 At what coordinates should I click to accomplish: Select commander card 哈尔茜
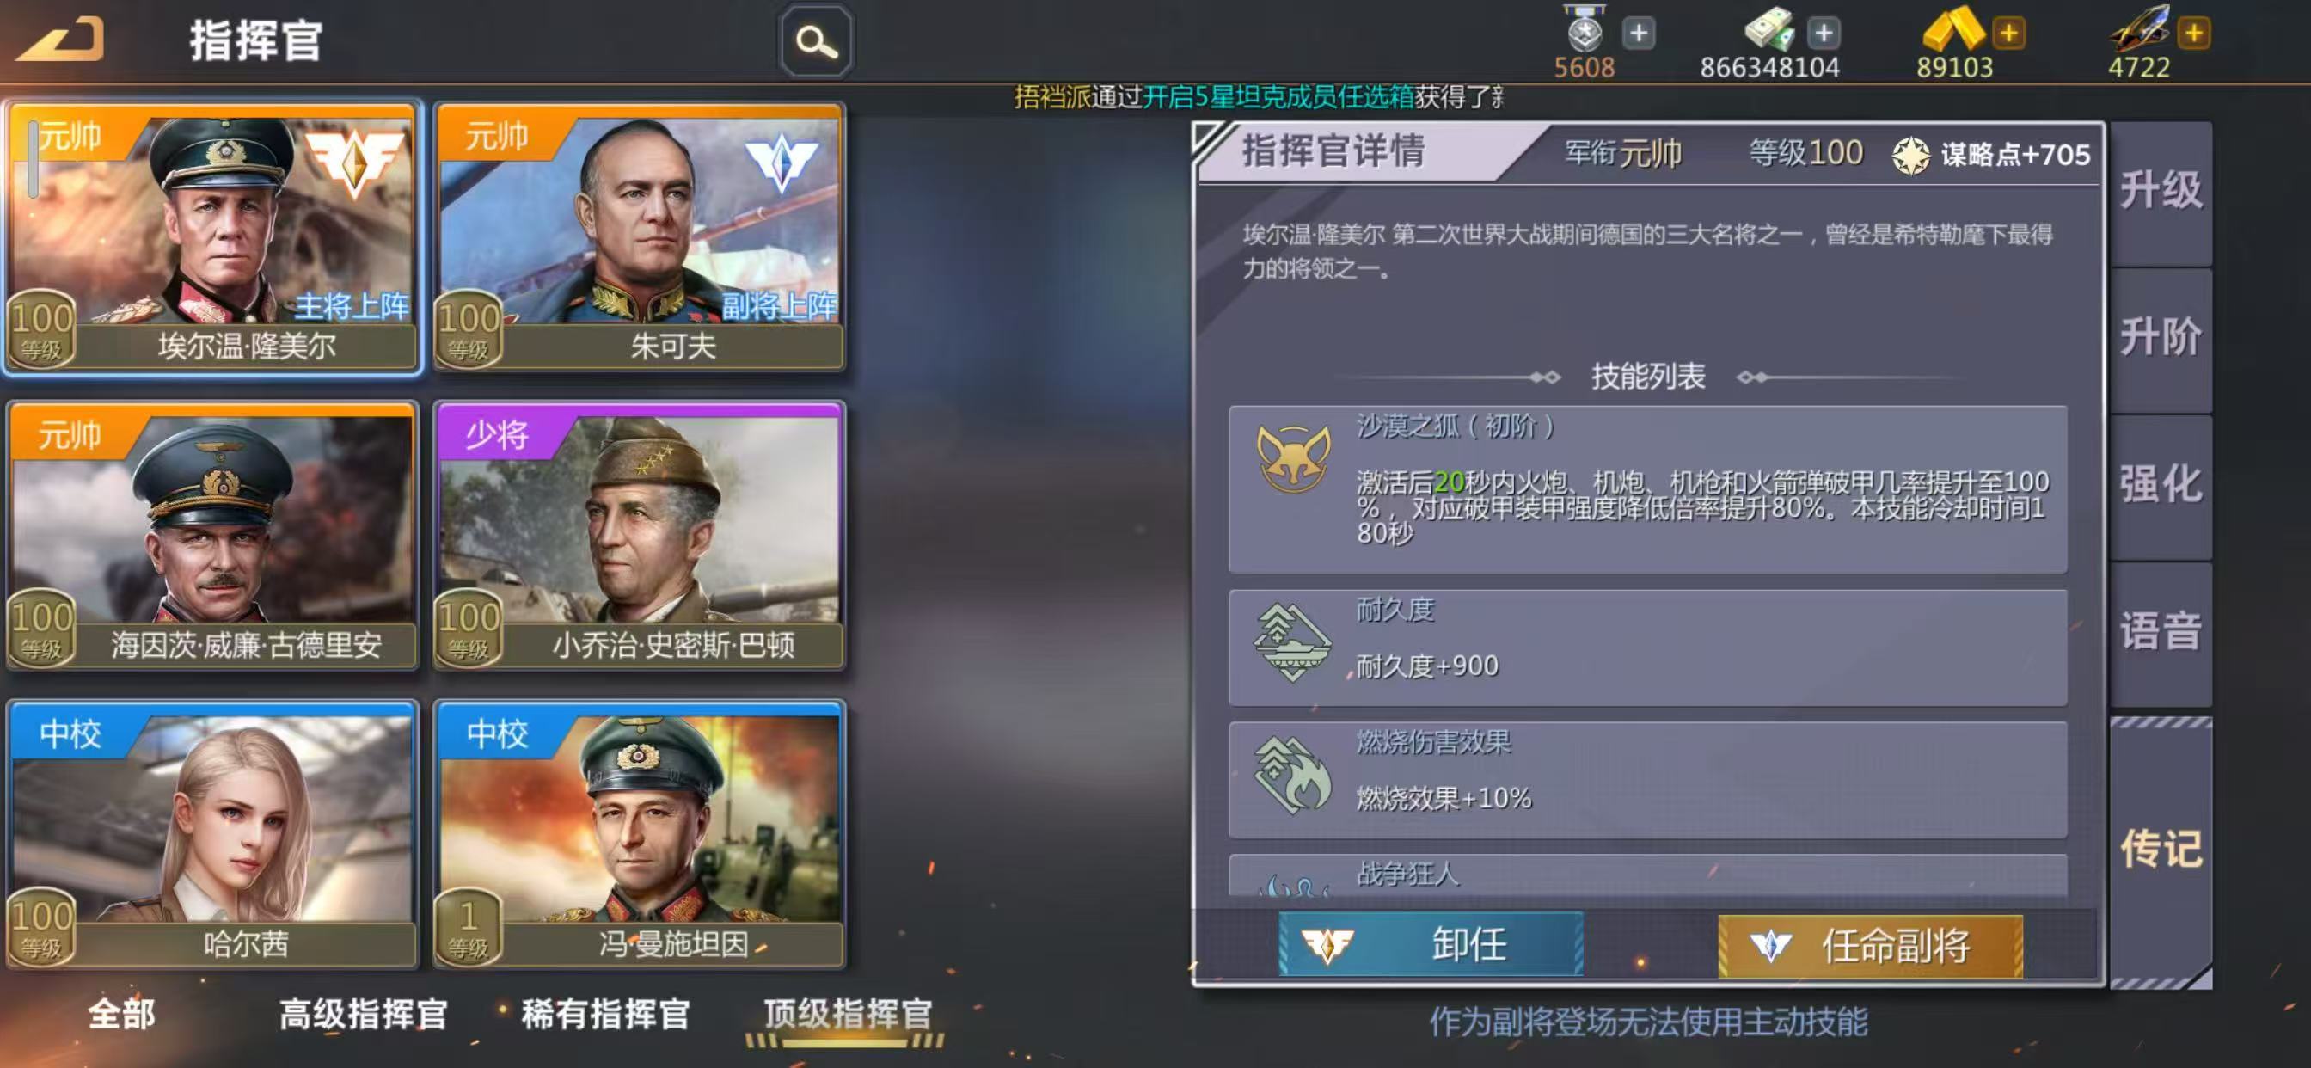(212, 835)
